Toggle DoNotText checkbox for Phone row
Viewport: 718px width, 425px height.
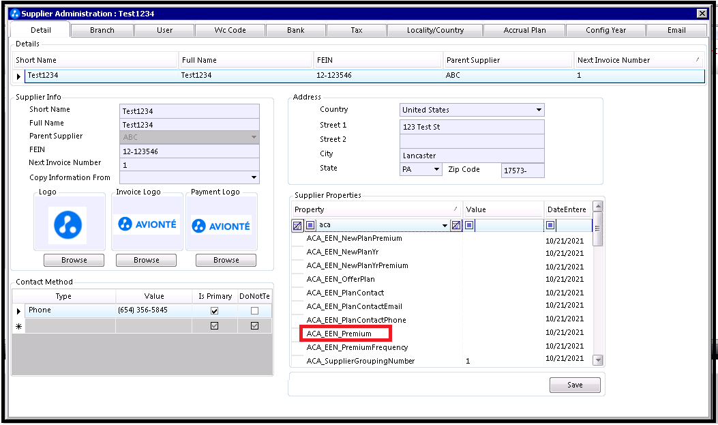point(254,311)
